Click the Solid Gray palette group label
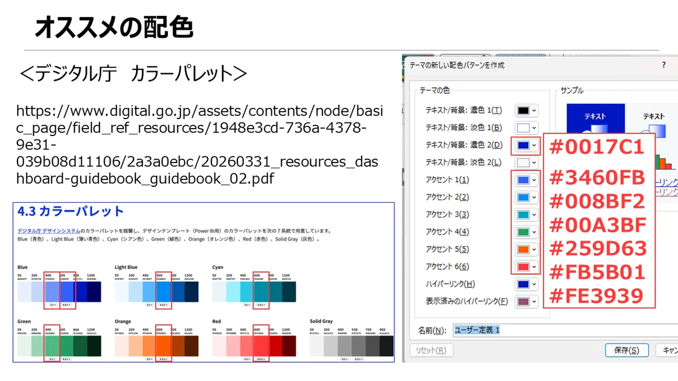 (x=321, y=321)
